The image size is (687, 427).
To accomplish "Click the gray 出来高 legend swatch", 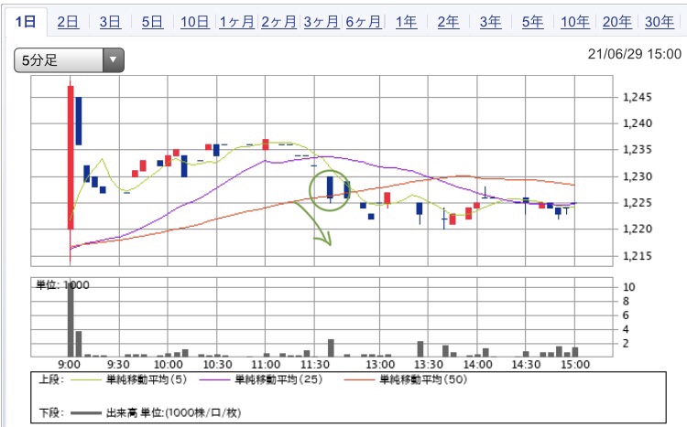I will pos(86,413).
